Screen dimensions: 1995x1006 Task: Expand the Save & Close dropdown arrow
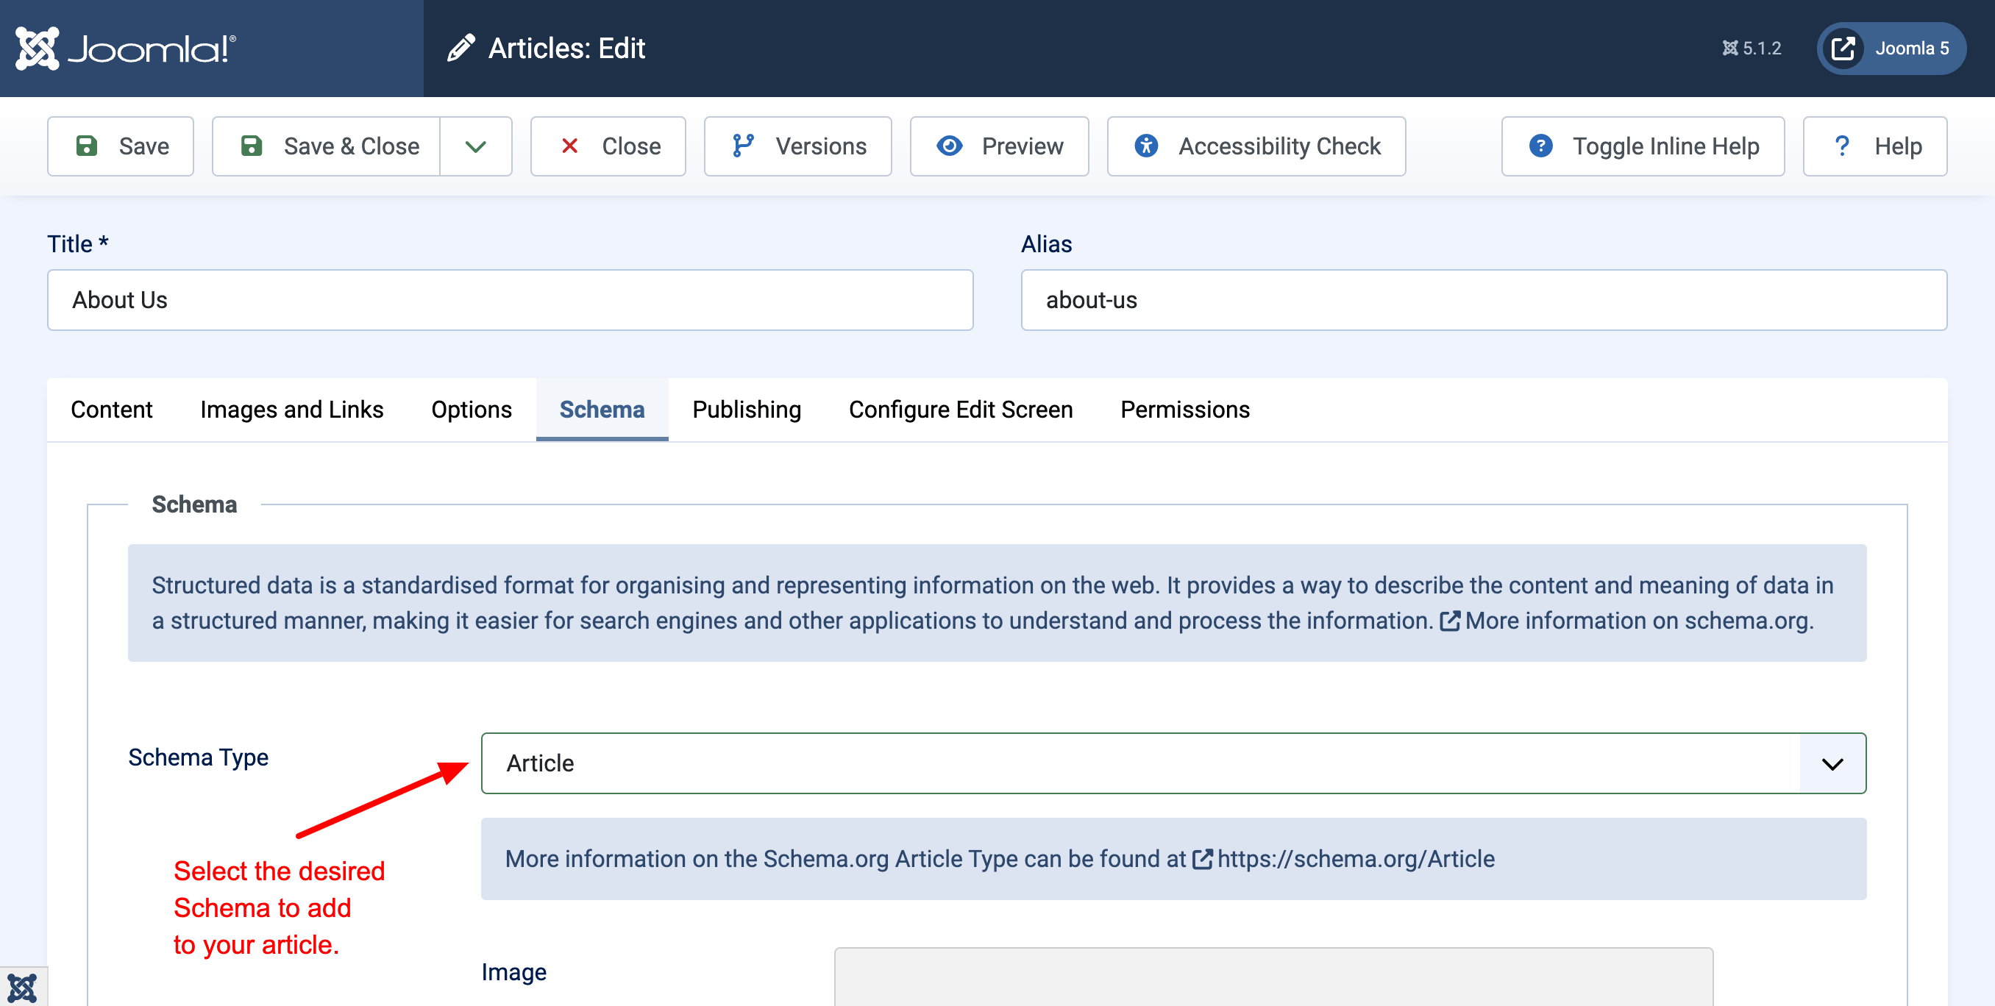click(x=475, y=146)
